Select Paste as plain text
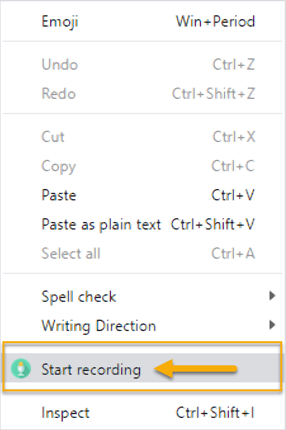Screen dimensions: 286x430 (x=143, y=225)
